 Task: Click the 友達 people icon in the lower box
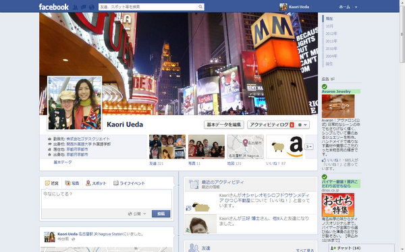coord(194,247)
